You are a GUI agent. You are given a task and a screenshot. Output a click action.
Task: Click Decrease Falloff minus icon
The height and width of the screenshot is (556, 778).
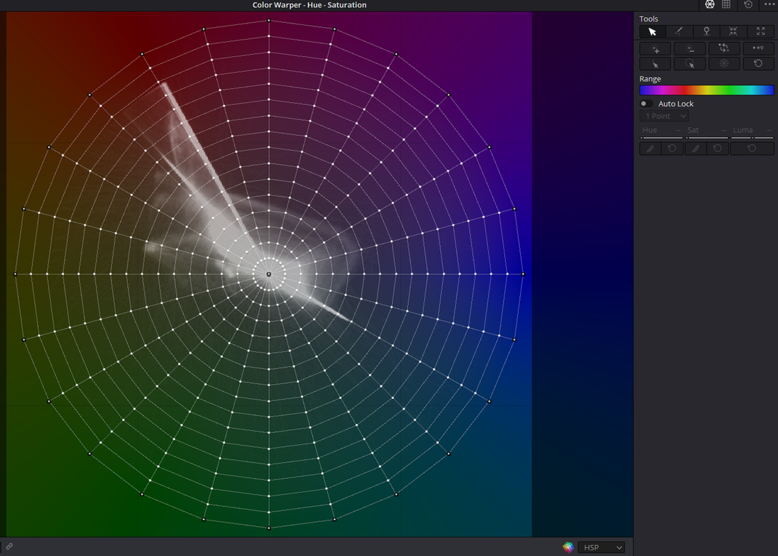[690, 49]
